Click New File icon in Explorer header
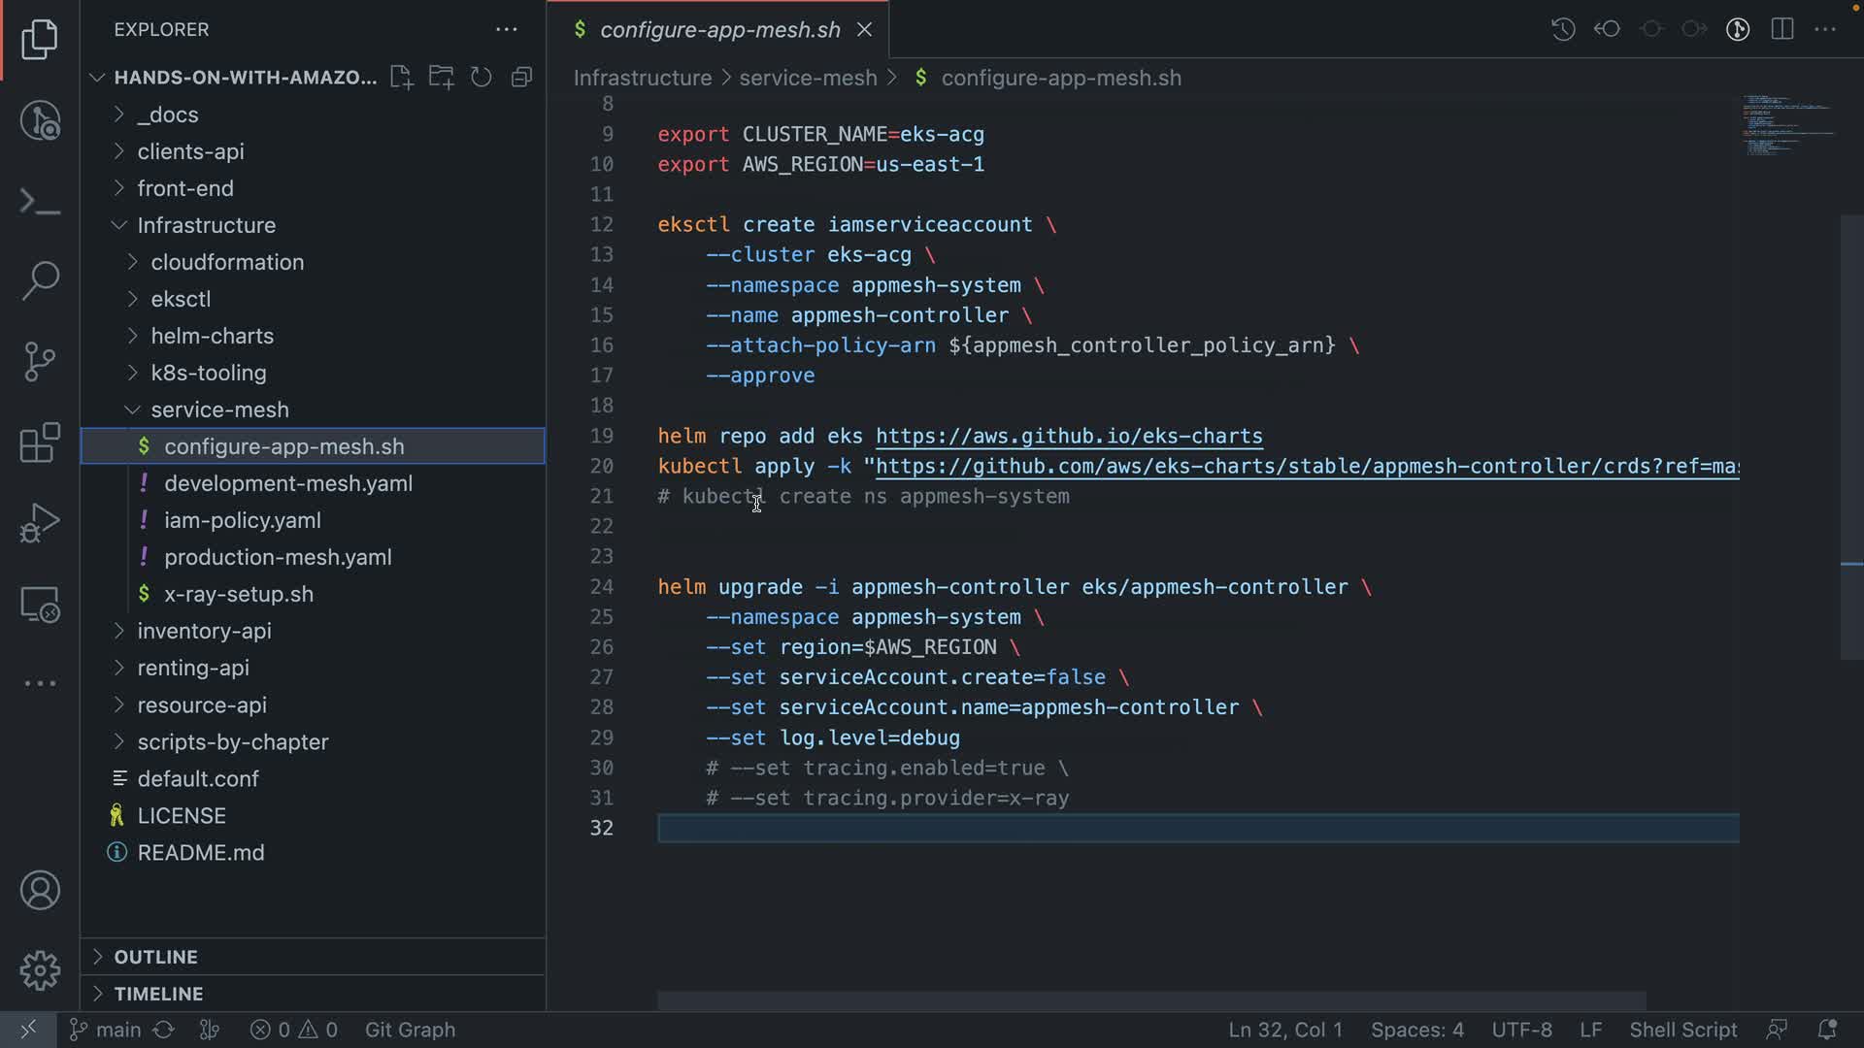Screen dimensions: 1864x1048 (401, 78)
